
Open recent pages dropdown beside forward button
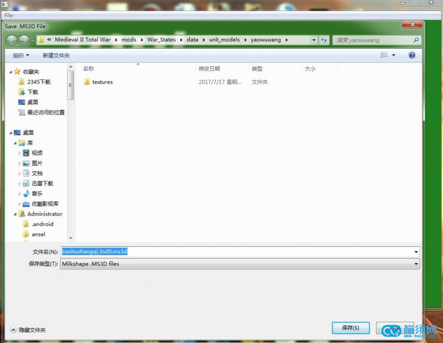[x=33, y=40]
